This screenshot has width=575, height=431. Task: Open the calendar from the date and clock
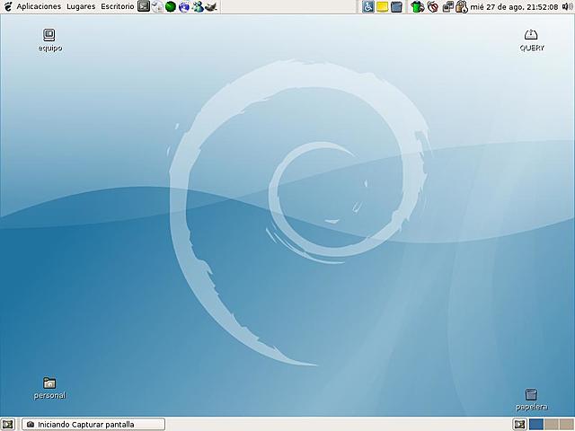pyautogui.click(x=514, y=6)
